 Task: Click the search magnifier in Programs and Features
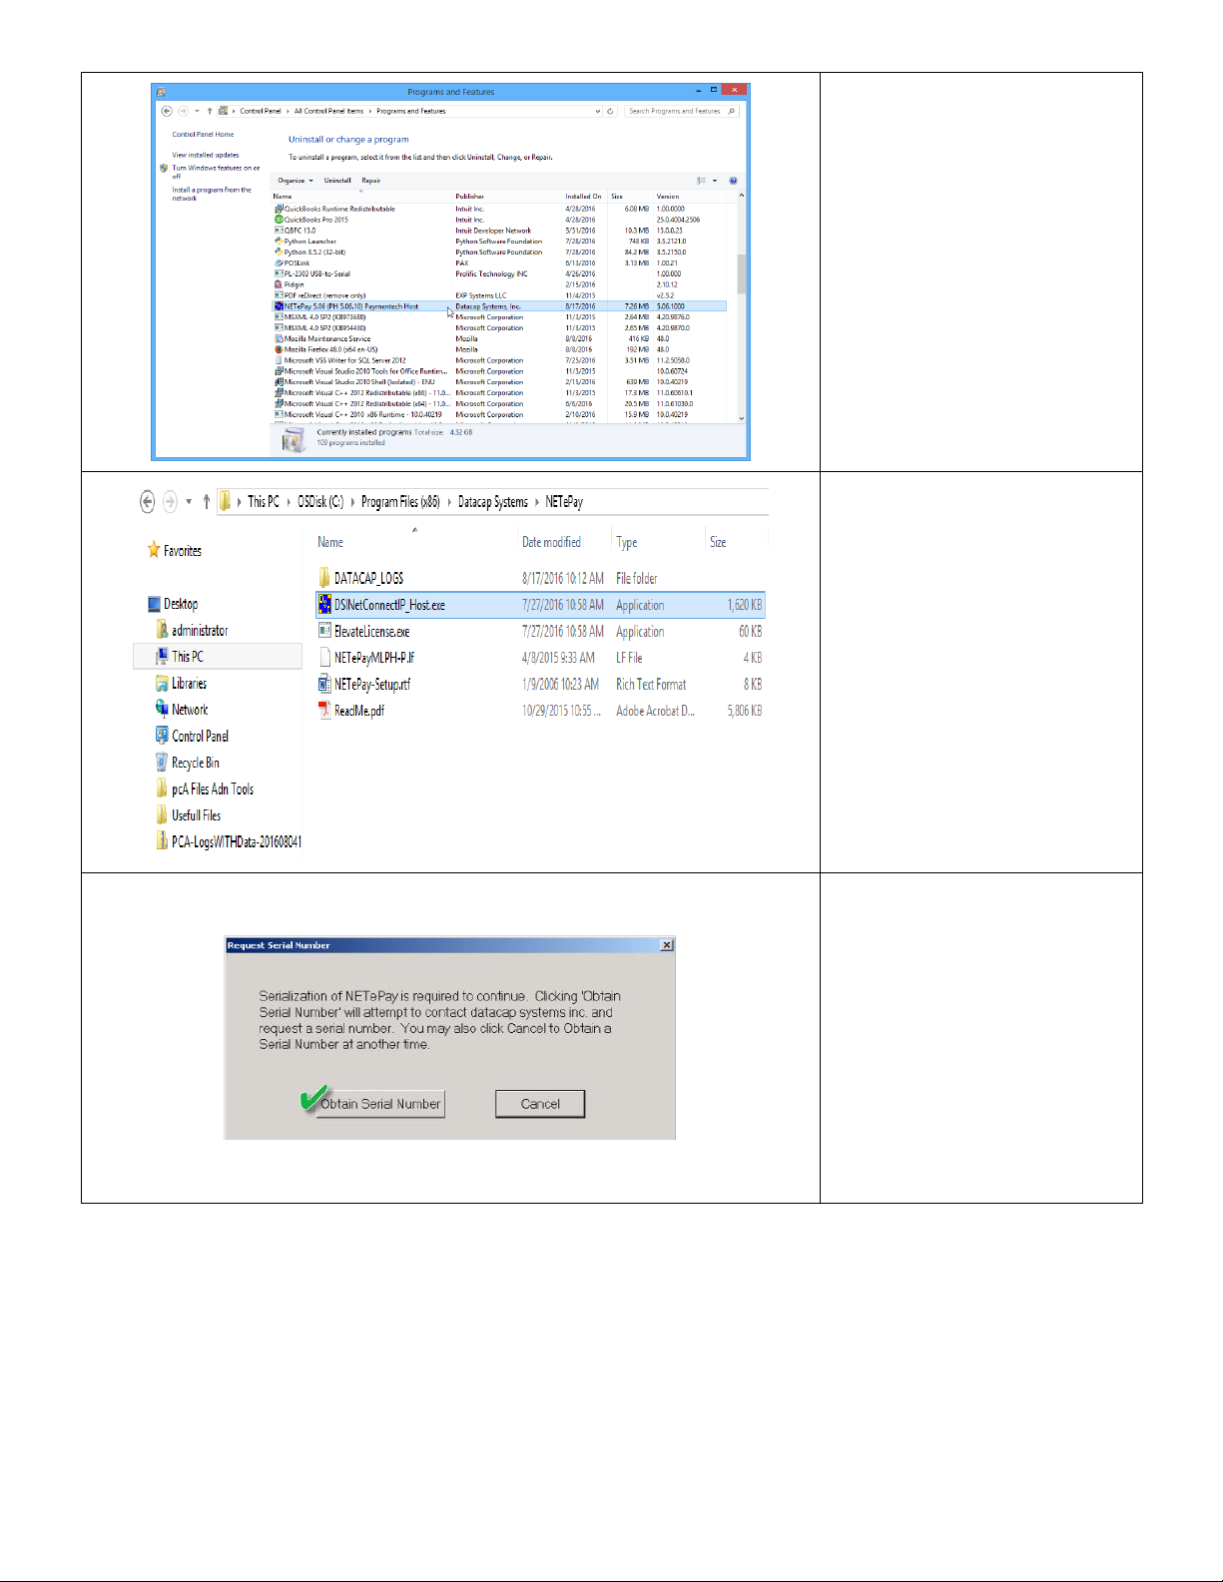pyautogui.click(x=732, y=111)
